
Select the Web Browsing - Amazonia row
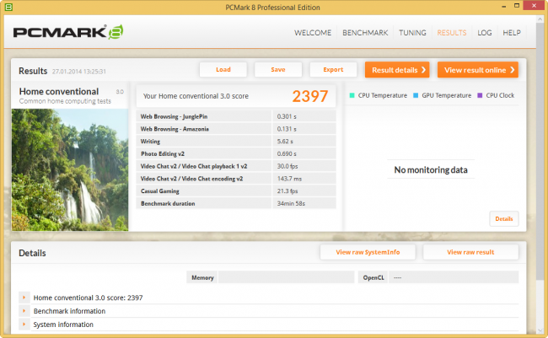(x=236, y=129)
